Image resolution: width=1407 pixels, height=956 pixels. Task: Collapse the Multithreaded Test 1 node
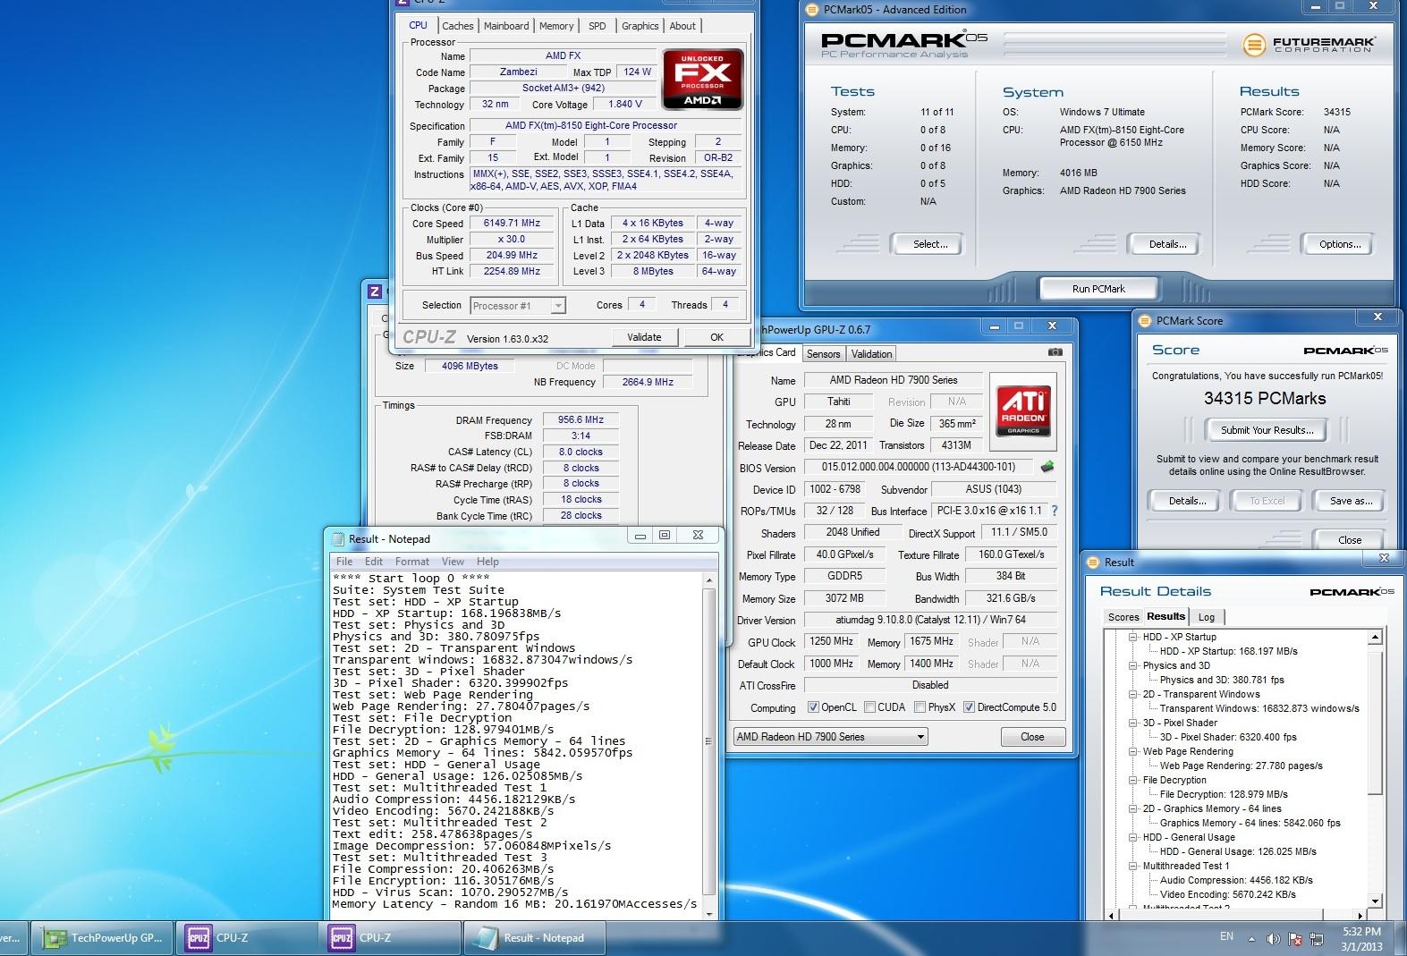click(x=1132, y=867)
